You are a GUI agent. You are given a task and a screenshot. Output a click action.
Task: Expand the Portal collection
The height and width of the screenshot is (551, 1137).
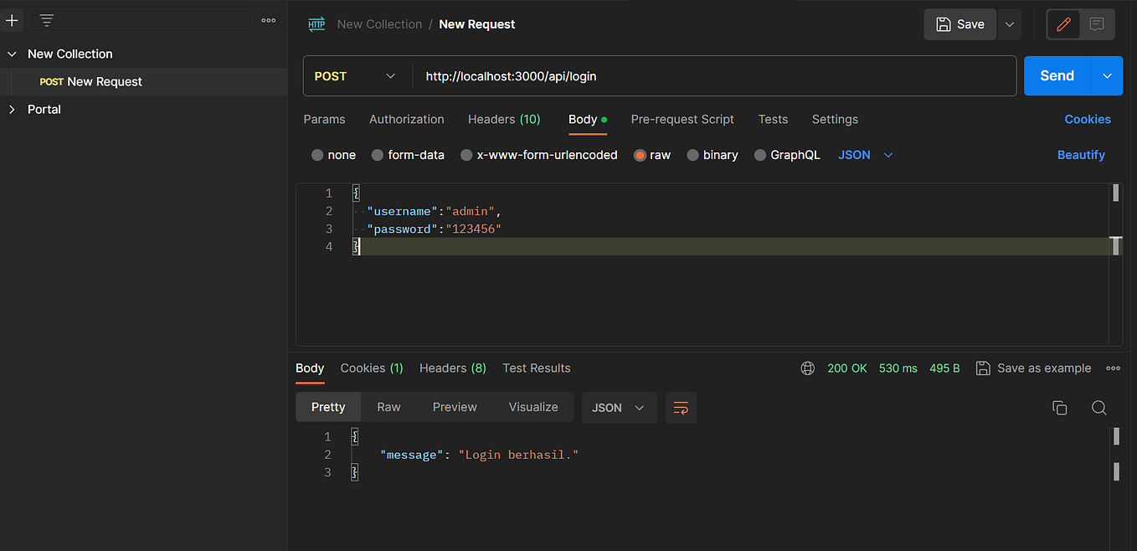pos(12,110)
